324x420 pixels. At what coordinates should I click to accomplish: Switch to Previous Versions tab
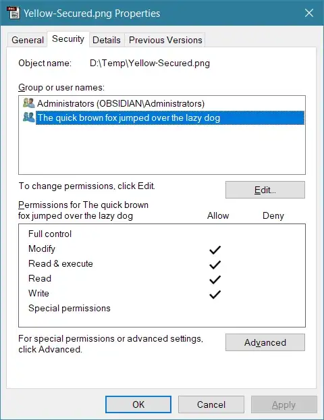(x=165, y=40)
